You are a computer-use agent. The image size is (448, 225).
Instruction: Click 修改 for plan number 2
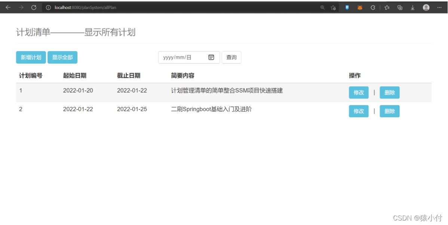[359, 111]
